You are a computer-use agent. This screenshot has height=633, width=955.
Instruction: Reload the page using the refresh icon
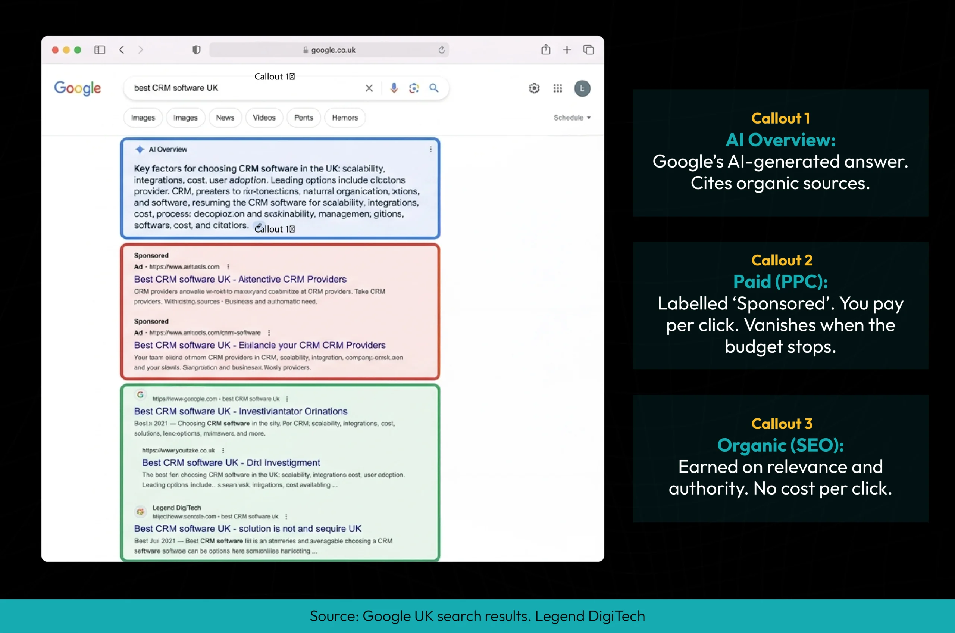(x=442, y=50)
